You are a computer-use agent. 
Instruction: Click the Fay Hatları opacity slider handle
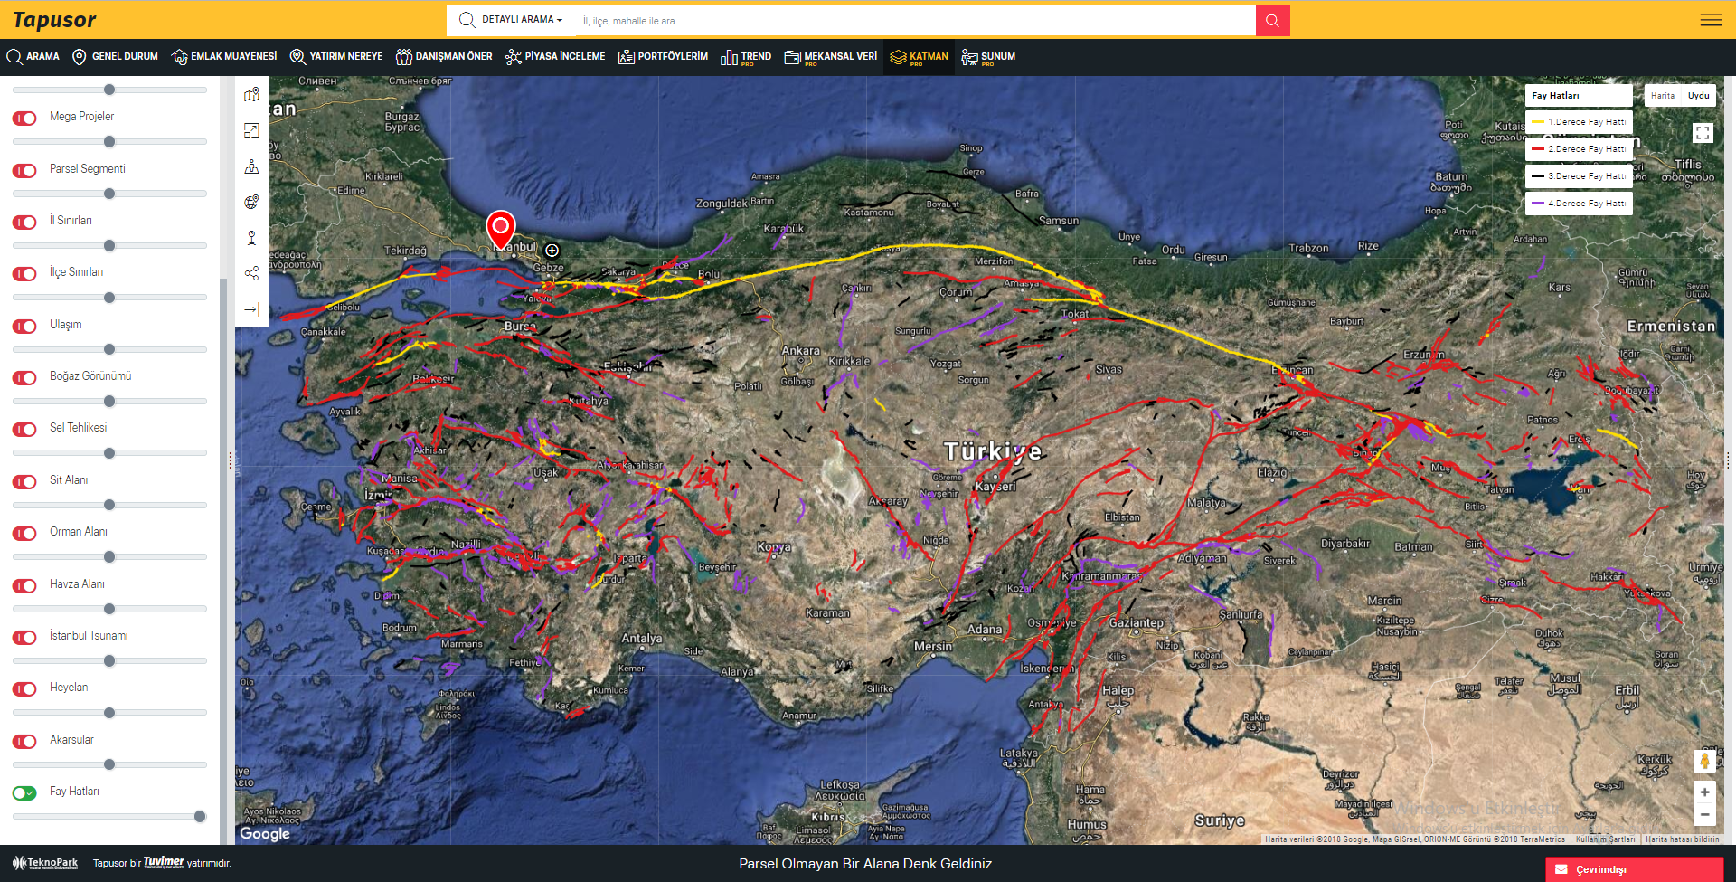(200, 817)
